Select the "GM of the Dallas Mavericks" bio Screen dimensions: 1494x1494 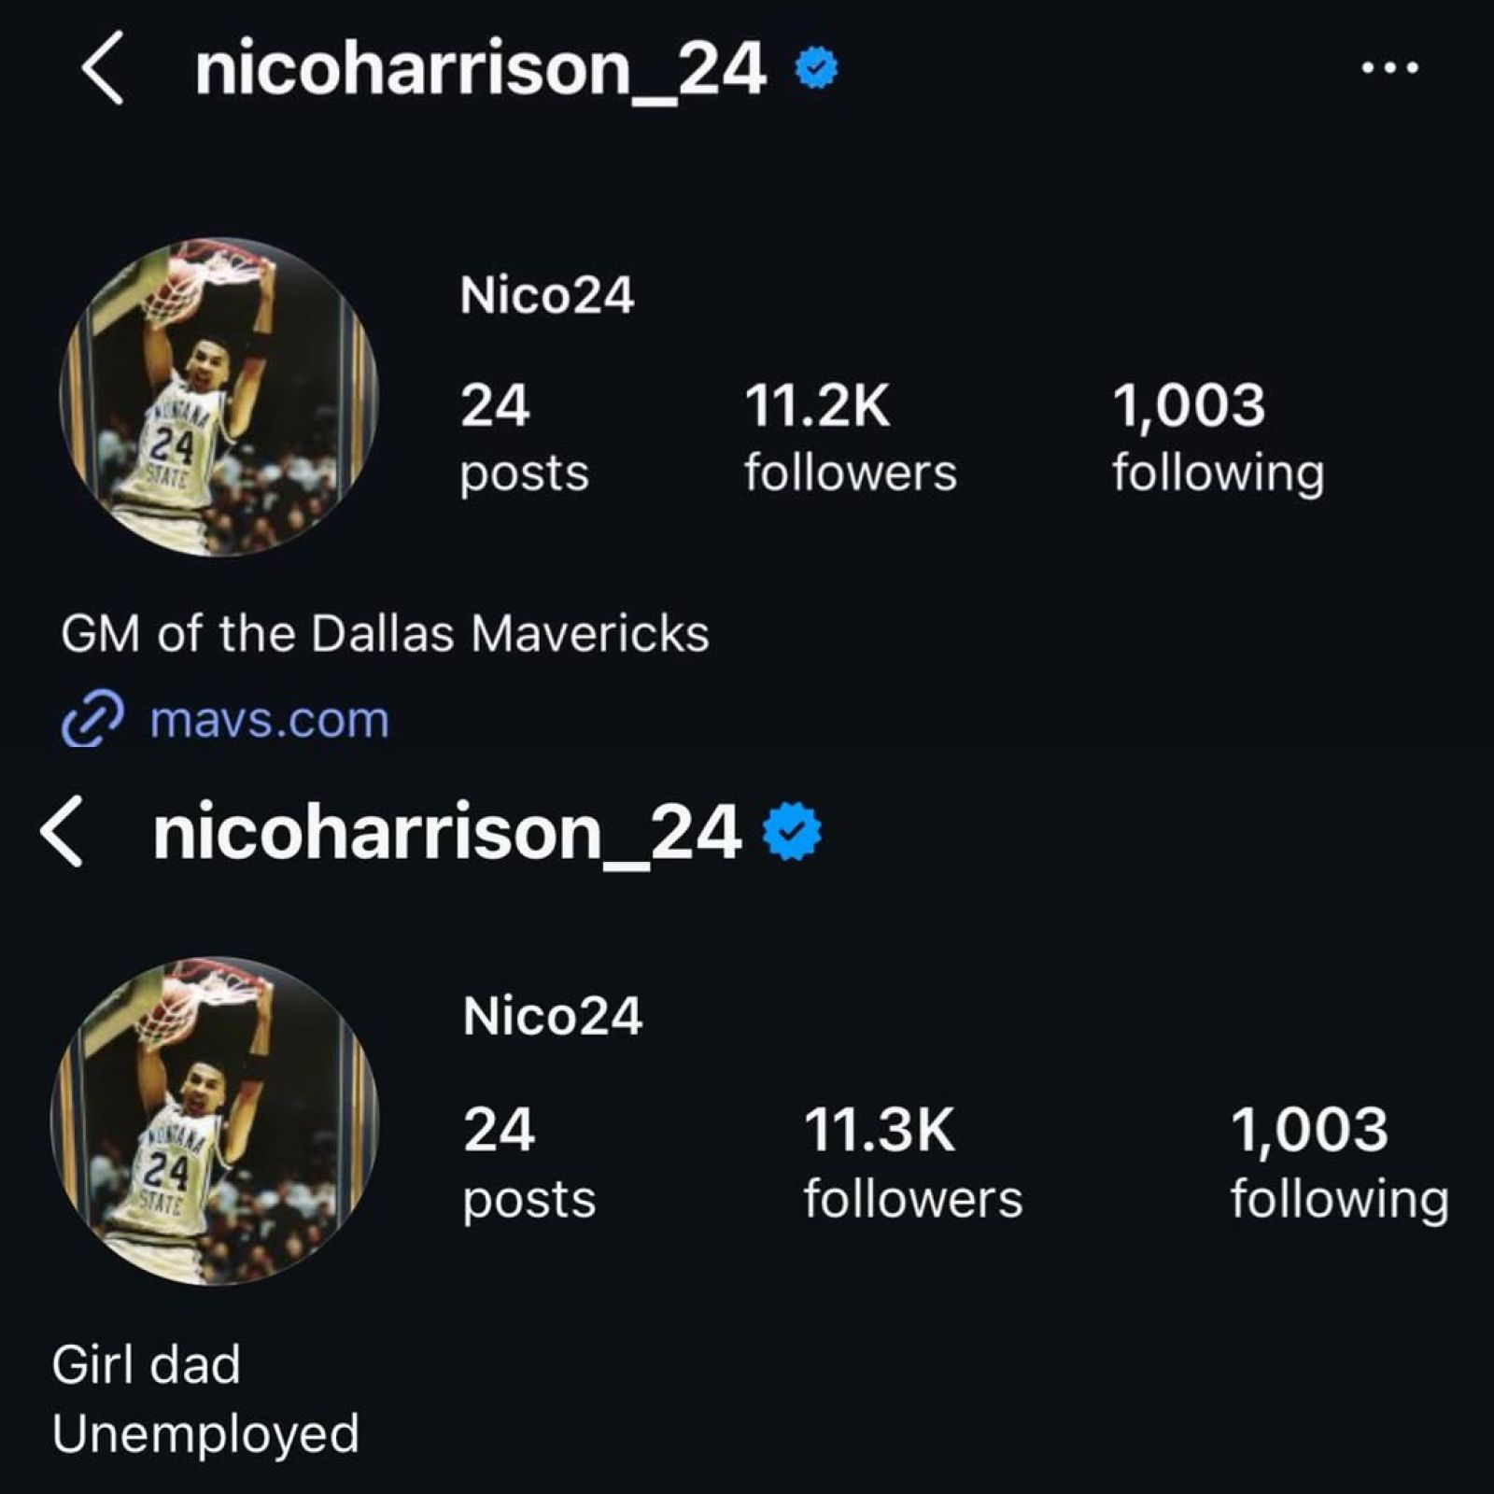[x=385, y=634]
